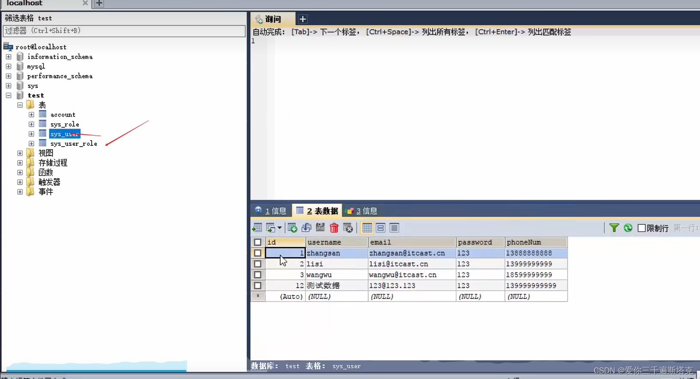Sort by the username column header
Viewport: 700px width, 379px height.
point(337,242)
